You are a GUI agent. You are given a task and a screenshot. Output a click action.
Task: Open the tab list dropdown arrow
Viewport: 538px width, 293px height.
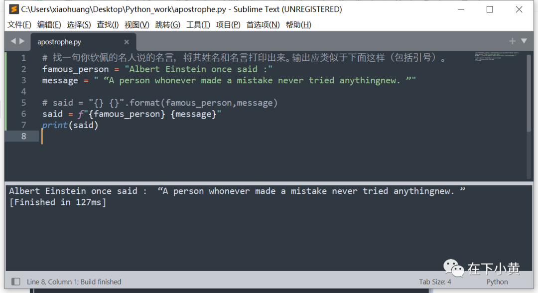coord(524,41)
